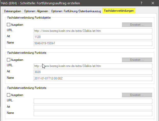Click the Fachdatenverbindungen tab
Screen dimensions: 159x121
119,11
